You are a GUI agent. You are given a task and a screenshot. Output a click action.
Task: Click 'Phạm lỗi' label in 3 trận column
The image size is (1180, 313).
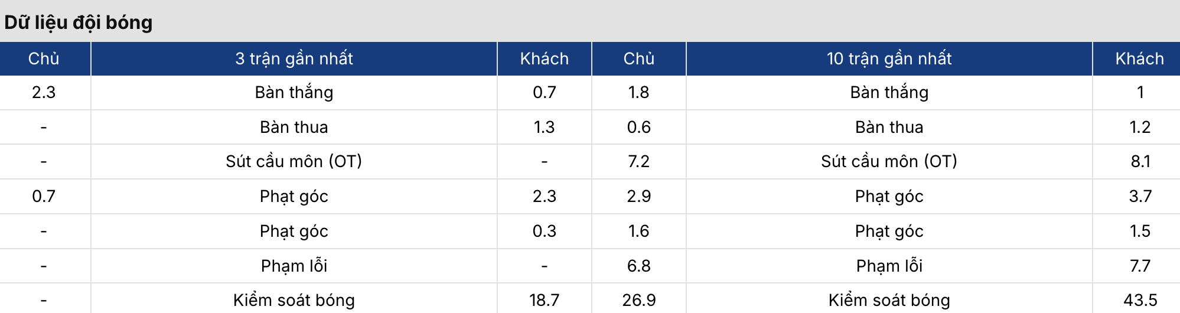point(294,266)
